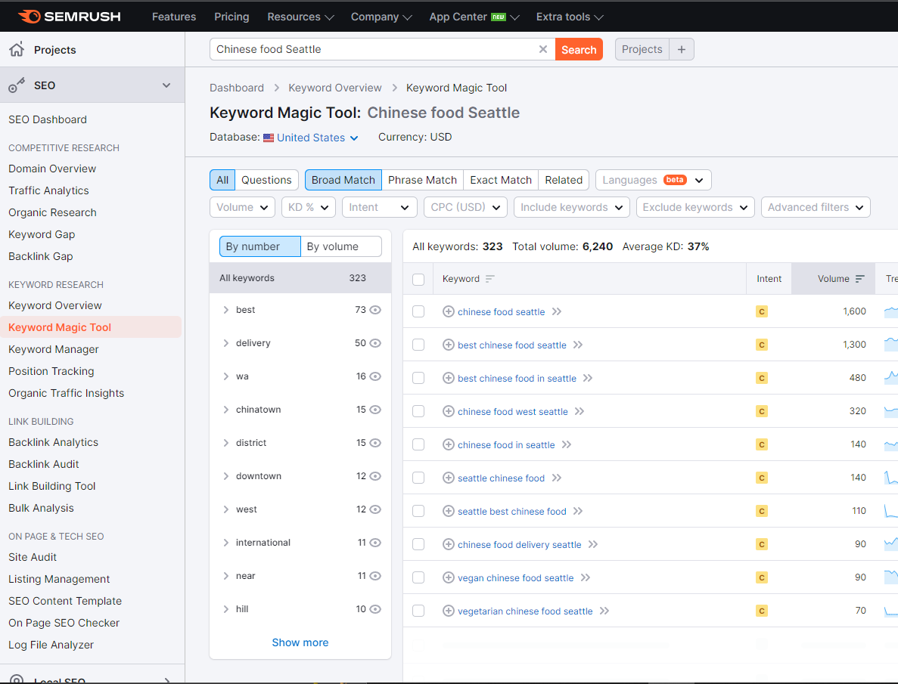Click the plus button next to Projects
This screenshot has width=898, height=684.
pos(682,49)
